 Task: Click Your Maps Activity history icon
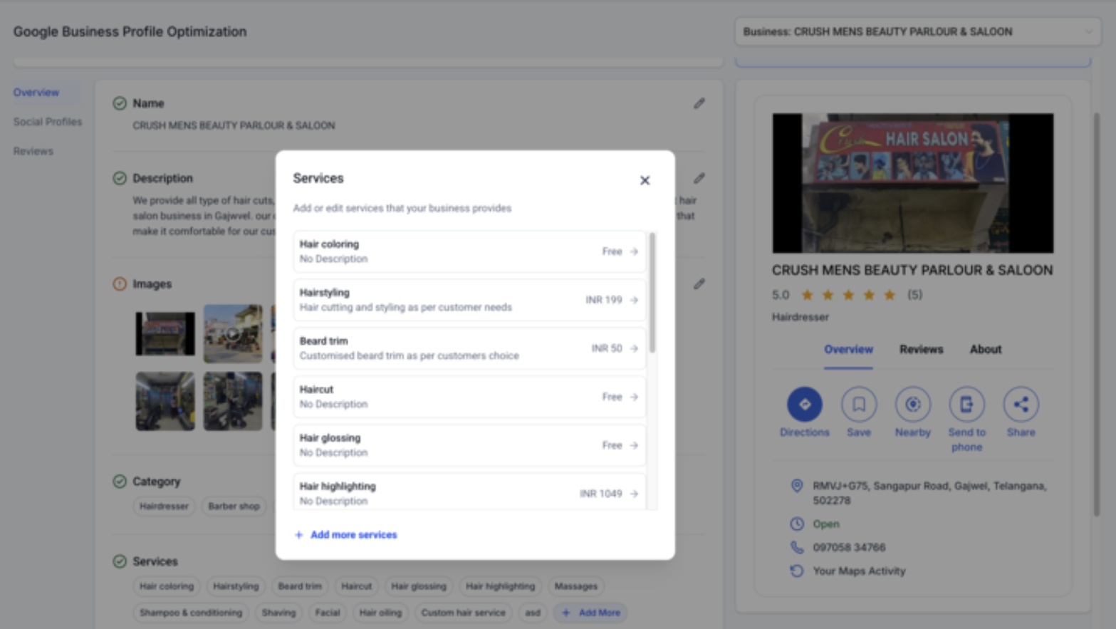point(797,571)
